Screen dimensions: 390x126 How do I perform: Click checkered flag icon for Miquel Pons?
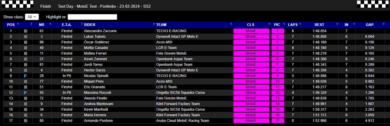(26, 81)
